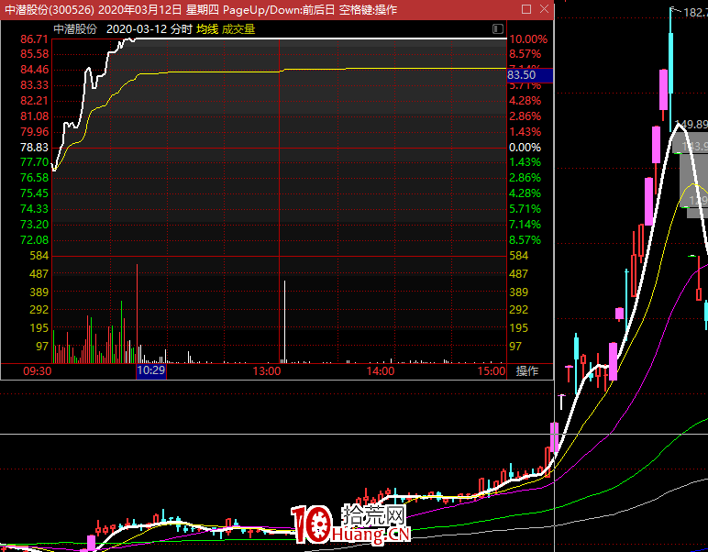The height and width of the screenshot is (552, 708).
Task: Click the 83.50 price cursor label
Action: [x=530, y=75]
